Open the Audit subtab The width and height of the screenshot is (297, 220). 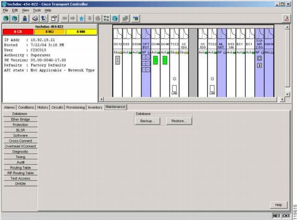(20, 162)
